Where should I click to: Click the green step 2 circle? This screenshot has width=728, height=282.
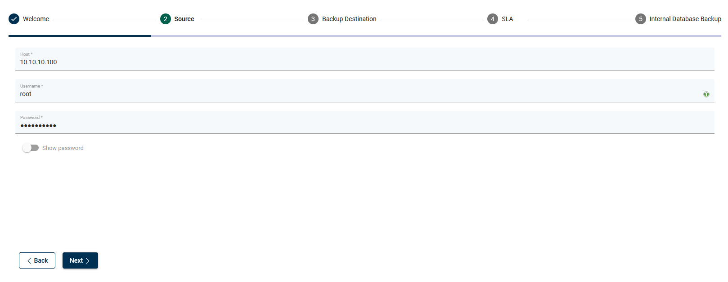[x=166, y=19]
